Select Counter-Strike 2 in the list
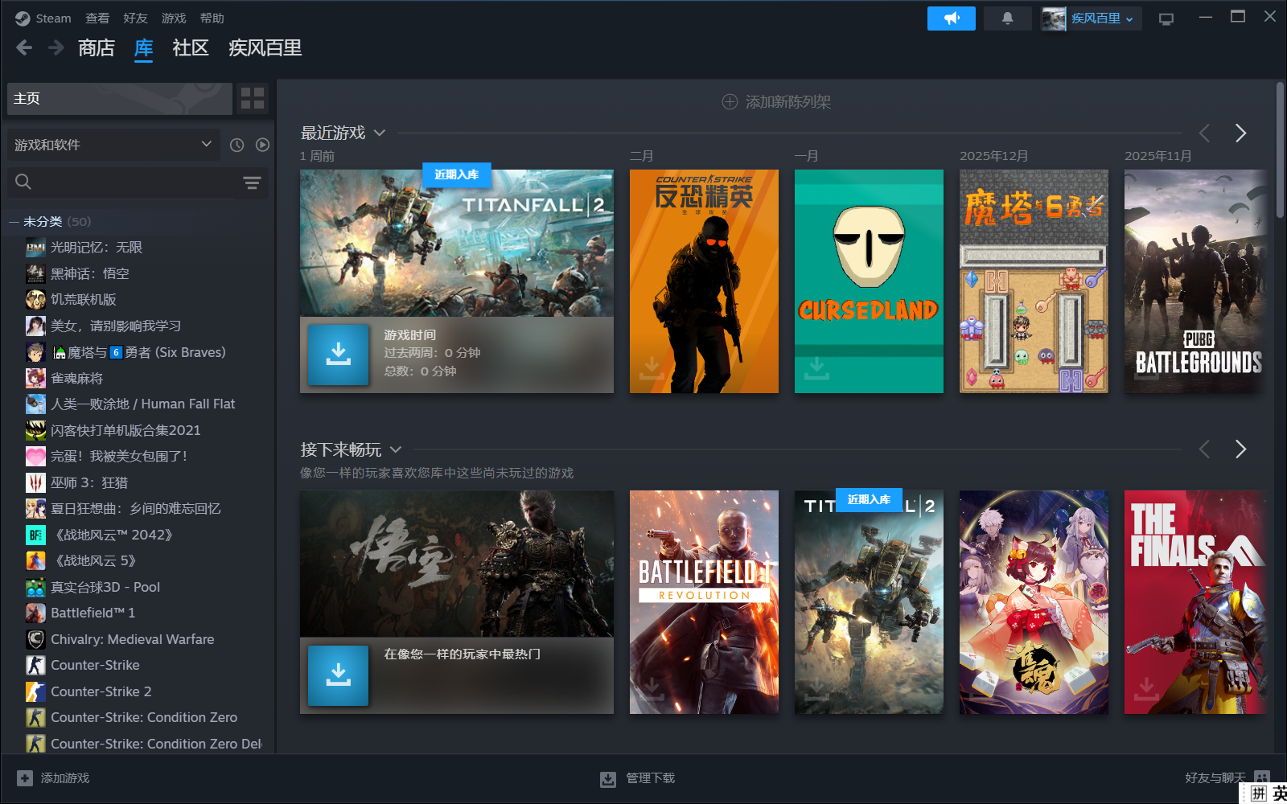Screen dimensions: 1287x804 tap(101, 692)
